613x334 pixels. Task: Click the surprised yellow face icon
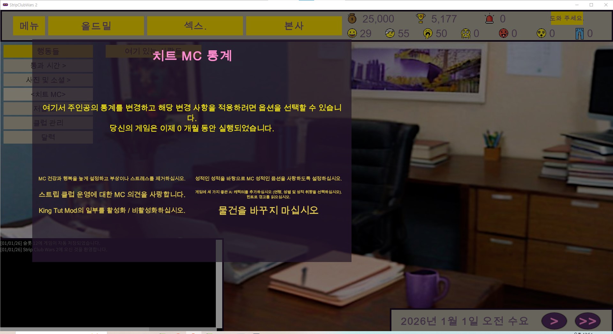[541, 33]
